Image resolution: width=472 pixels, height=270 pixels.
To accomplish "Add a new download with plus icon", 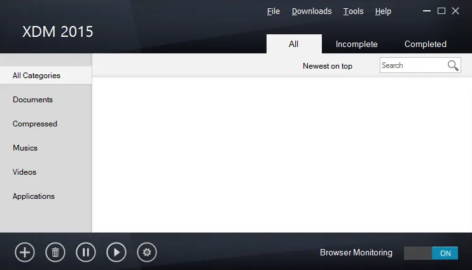I will [x=25, y=252].
